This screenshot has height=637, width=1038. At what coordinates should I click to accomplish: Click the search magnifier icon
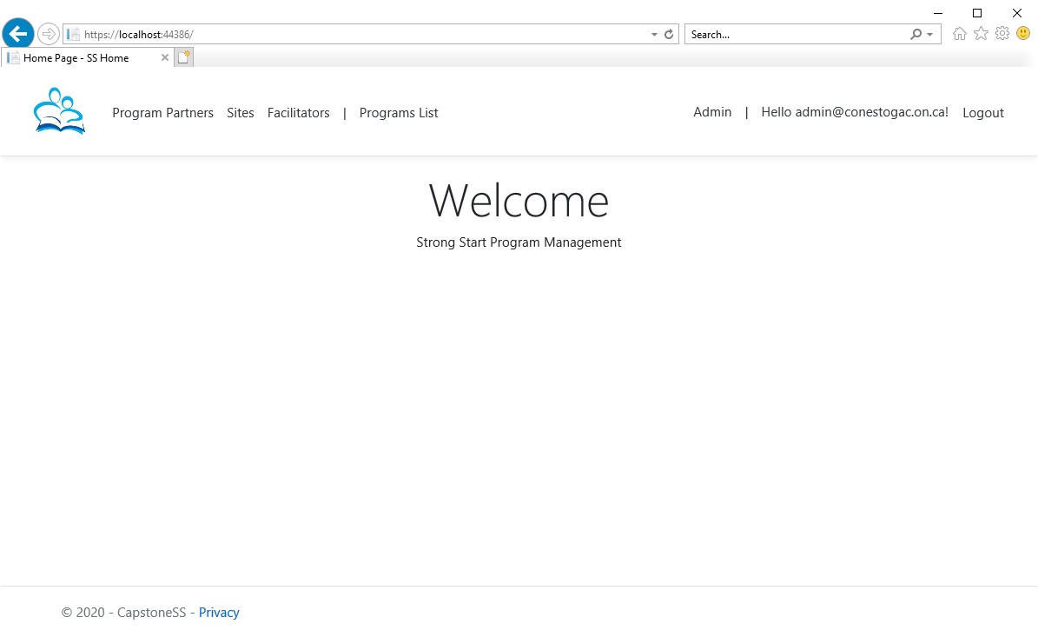coord(916,35)
